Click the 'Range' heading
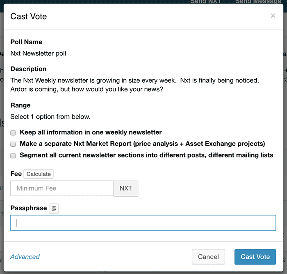The height and width of the screenshot is (274, 287). 20,106
